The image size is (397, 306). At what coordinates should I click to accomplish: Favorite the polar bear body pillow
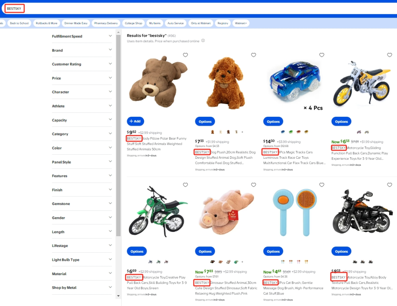point(185,55)
